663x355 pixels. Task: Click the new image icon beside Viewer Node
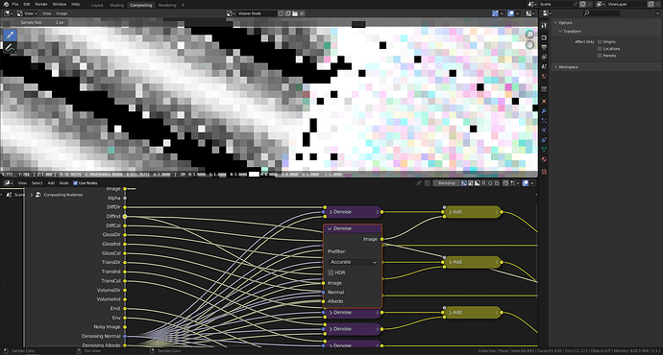(288, 13)
